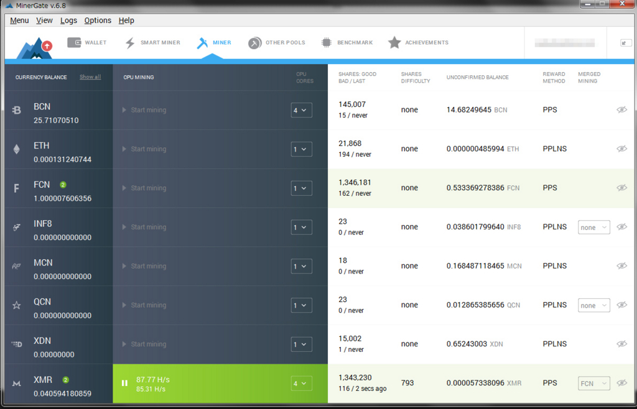Open XMR merged mining FCN dropdown
Viewport: 637px width, 409px height.
pos(594,384)
